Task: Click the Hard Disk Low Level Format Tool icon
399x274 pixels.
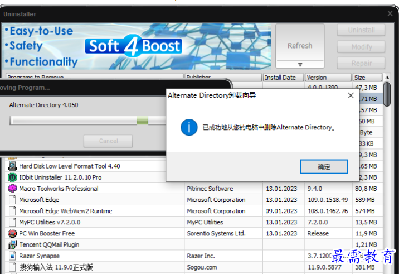Action: coord(12,166)
